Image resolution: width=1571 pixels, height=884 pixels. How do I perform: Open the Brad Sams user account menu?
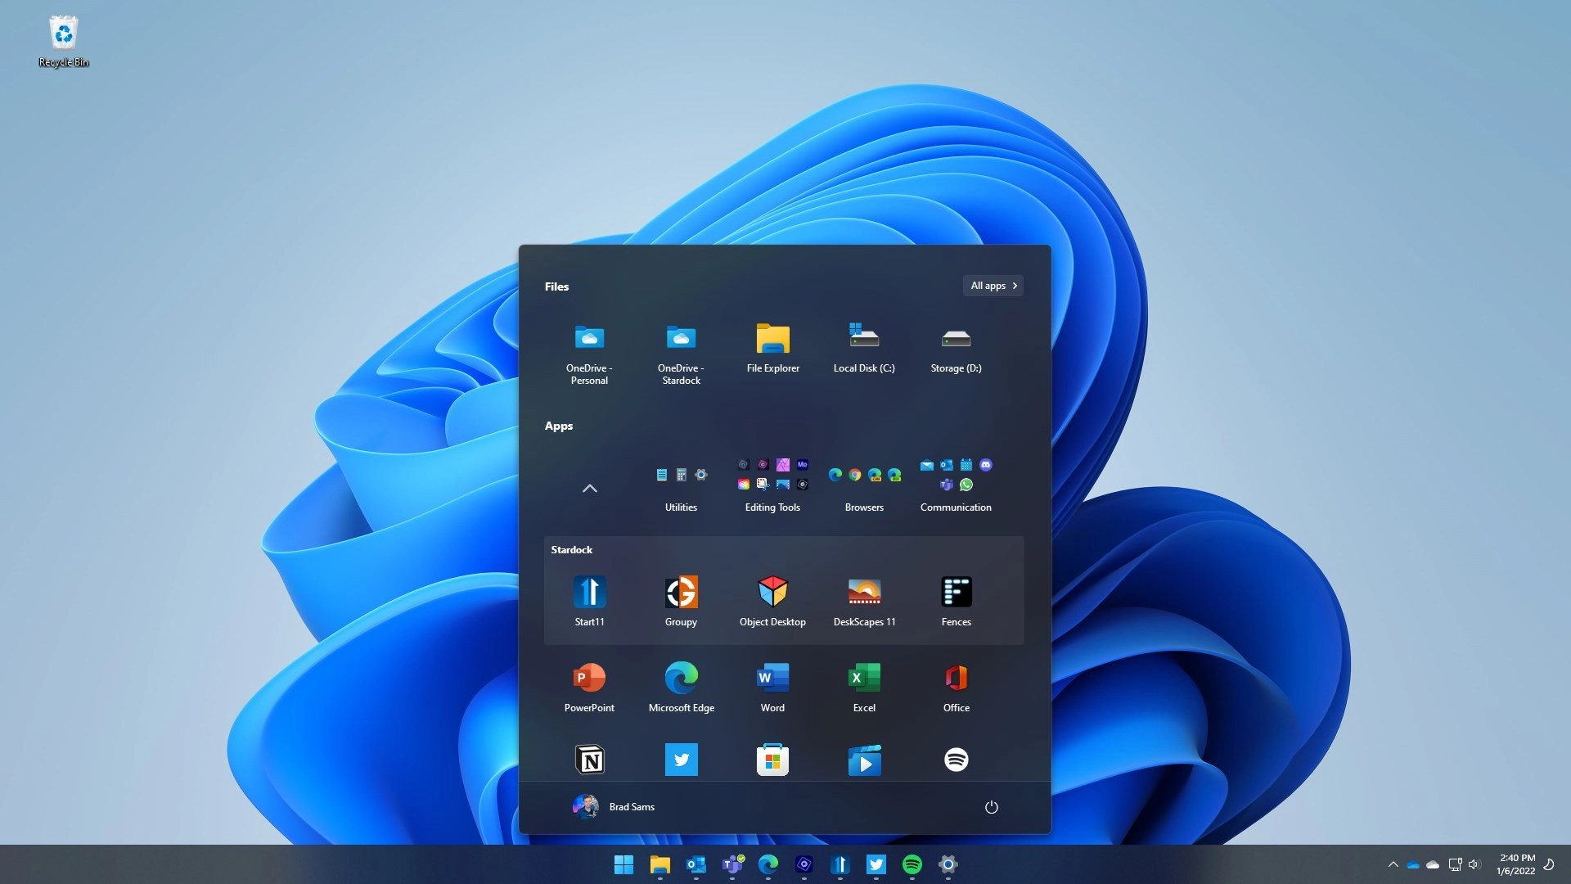coord(614,807)
